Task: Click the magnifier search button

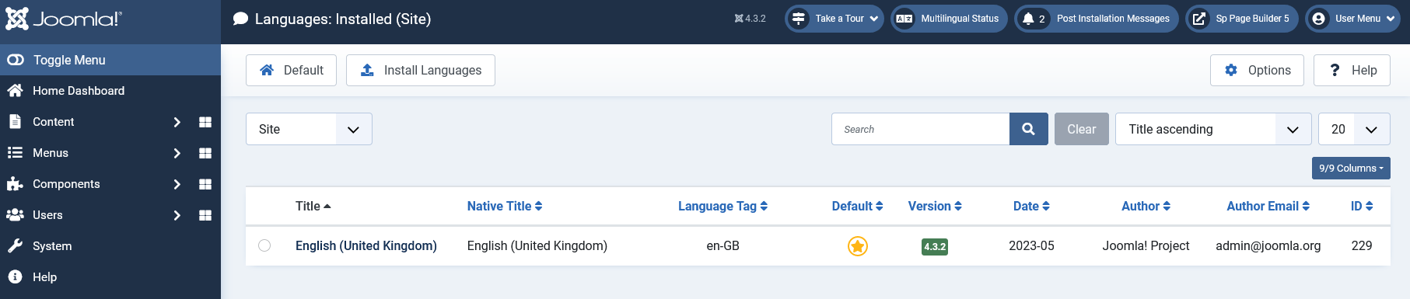Action: point(1028,129)
